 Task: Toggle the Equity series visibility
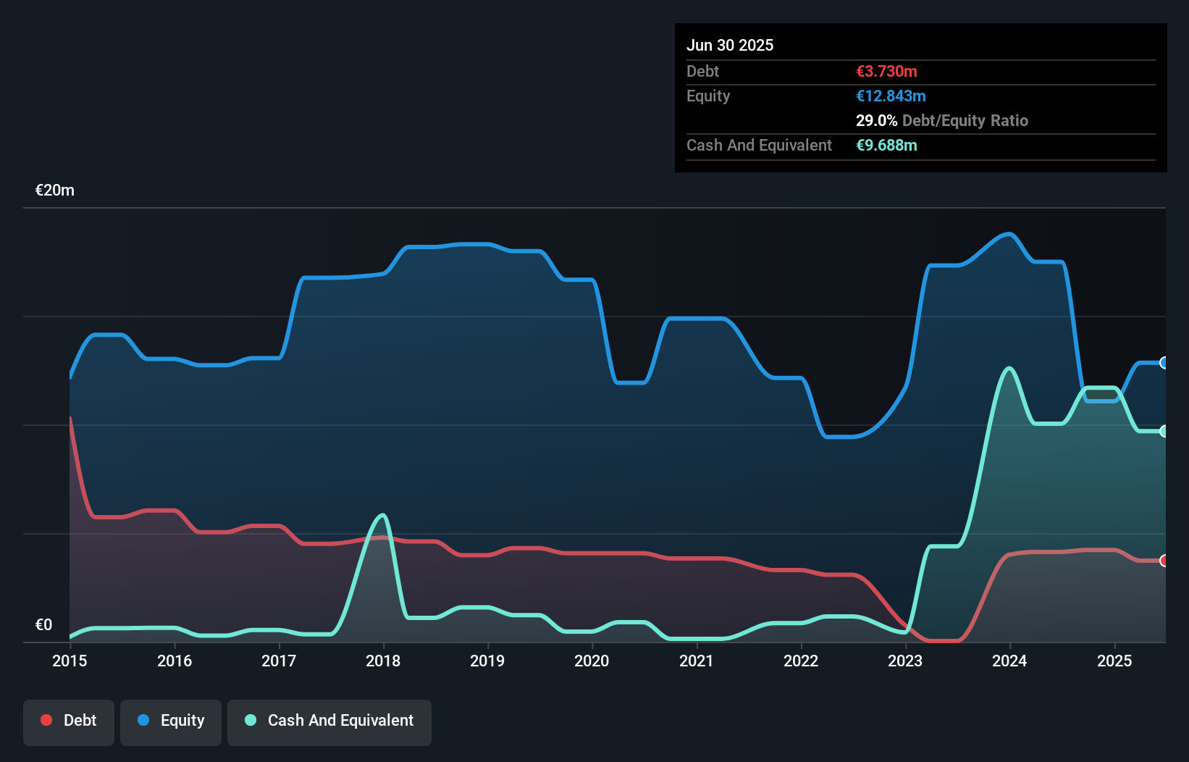click(171, 720)
